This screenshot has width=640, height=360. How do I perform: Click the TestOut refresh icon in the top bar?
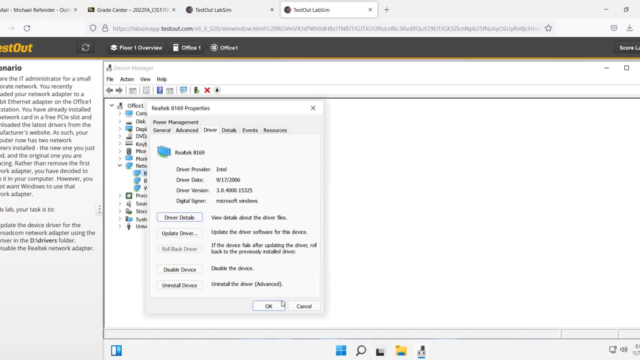[x=85, y=47]
